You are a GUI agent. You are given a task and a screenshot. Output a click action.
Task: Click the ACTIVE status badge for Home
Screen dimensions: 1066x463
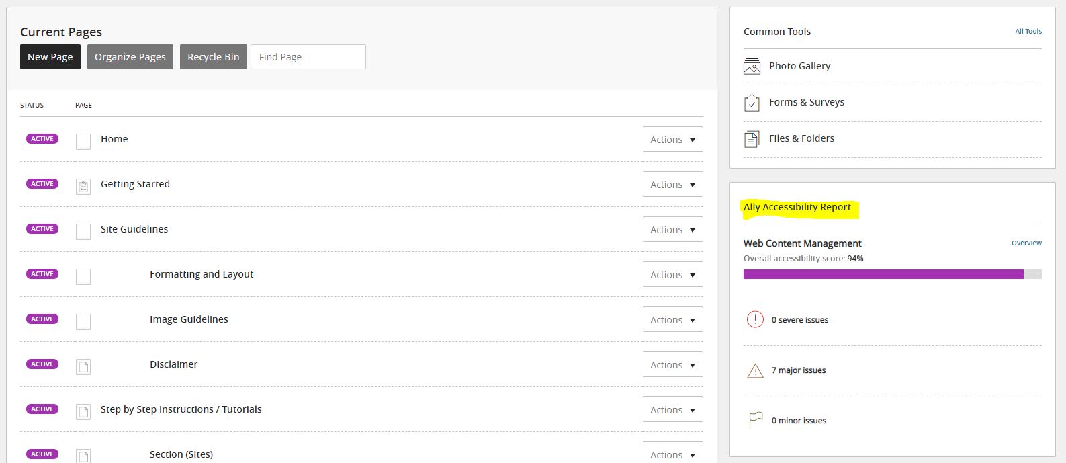pos(42,139)
